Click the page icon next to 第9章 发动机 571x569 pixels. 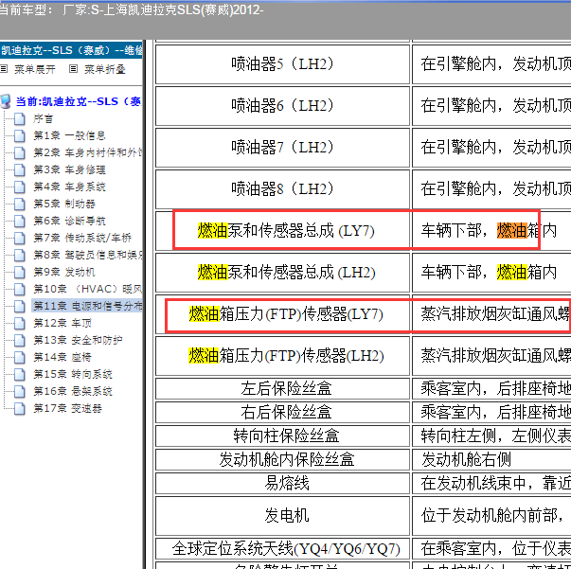point(20,272)
